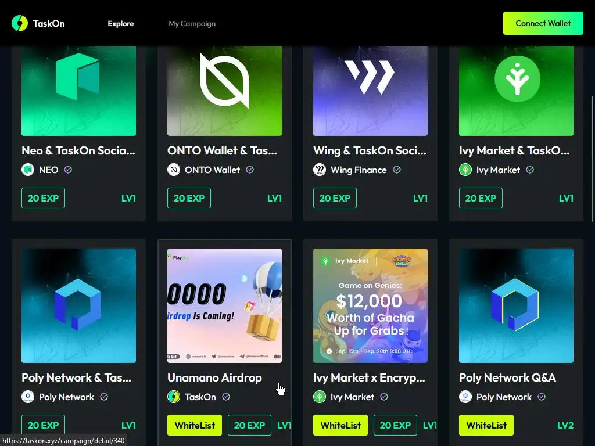Viewport: 595px width, 446px height.
Task: Click the NEO project avatar icon
Action: pyautogui.click(x=28, y=170)
